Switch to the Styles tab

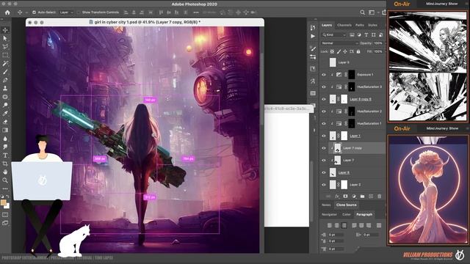pyautogui.click(x=372, y=25)
